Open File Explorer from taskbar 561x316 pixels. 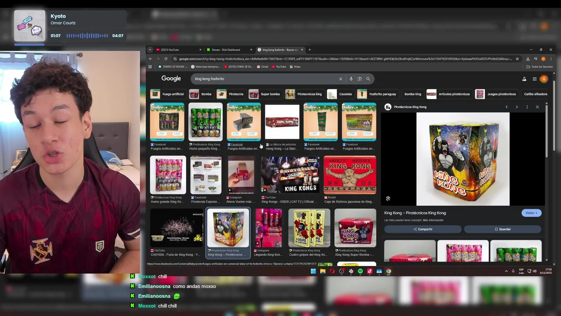tap(323, 271)
